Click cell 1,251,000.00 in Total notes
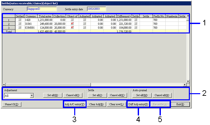The image size is (210, 125). (x=45, y=20)
